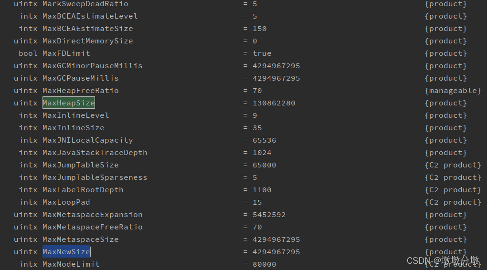
Task: Click the MaxHeapSize value 130862280
Action: click(274, 103)
